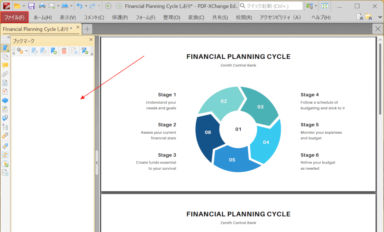Open the accessibility checker pane icon
This screenshot has width=384, height=232.
tap(5, 164)
